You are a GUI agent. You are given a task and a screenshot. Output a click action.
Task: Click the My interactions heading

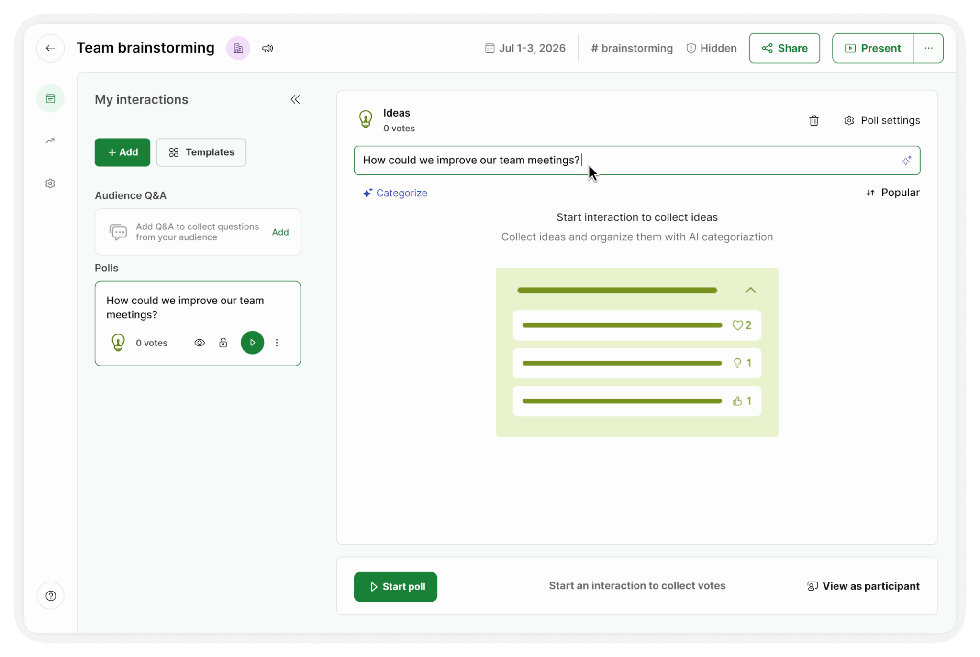[142, 99]
